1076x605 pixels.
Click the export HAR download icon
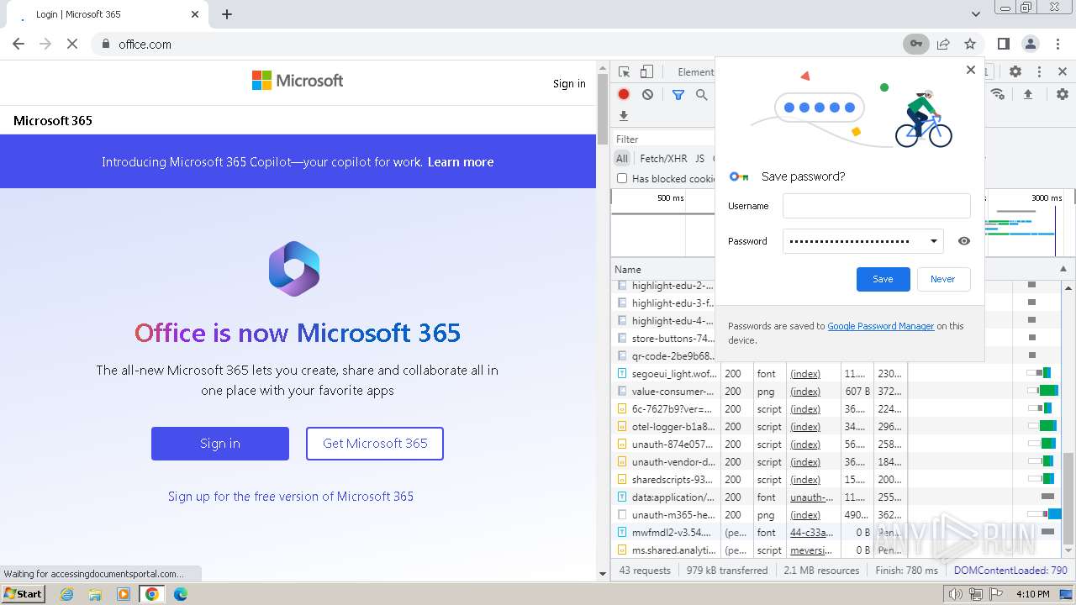pos(624,116)
